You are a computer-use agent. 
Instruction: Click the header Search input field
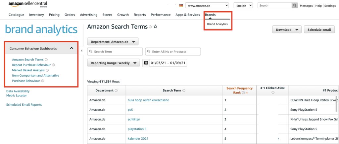274,6
